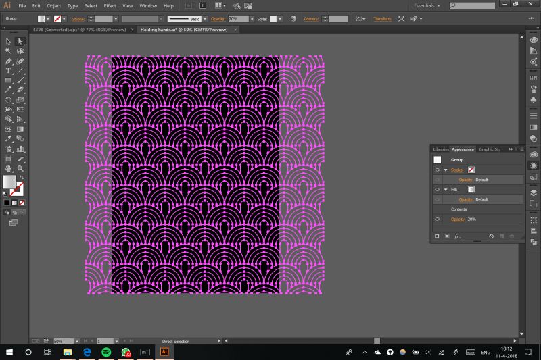The height and width of the screenshot is (360, 541).
Task: Toggle visibility of Fill's Default opacity row
Action: (x=437, y=199)
